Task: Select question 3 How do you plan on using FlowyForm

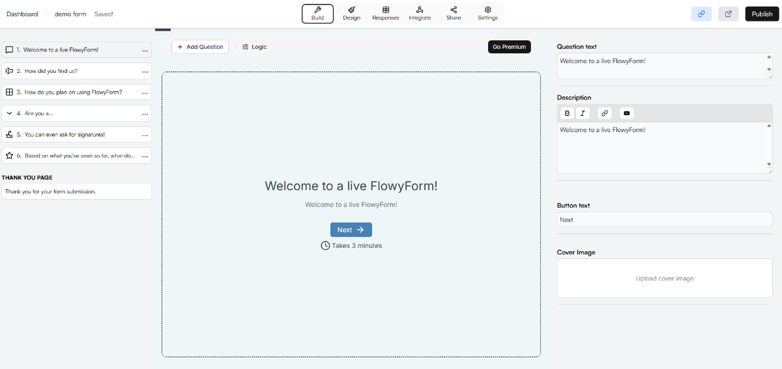Action: pos(77,92)
